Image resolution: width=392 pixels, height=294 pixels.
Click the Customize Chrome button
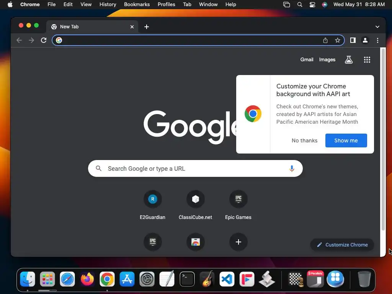tap(342, 245)
